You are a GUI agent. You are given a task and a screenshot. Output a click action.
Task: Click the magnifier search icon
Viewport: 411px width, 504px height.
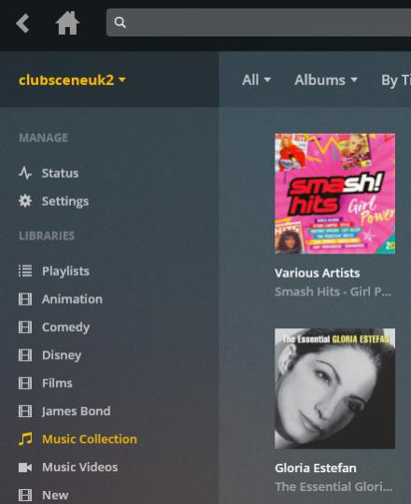(120, 22)
